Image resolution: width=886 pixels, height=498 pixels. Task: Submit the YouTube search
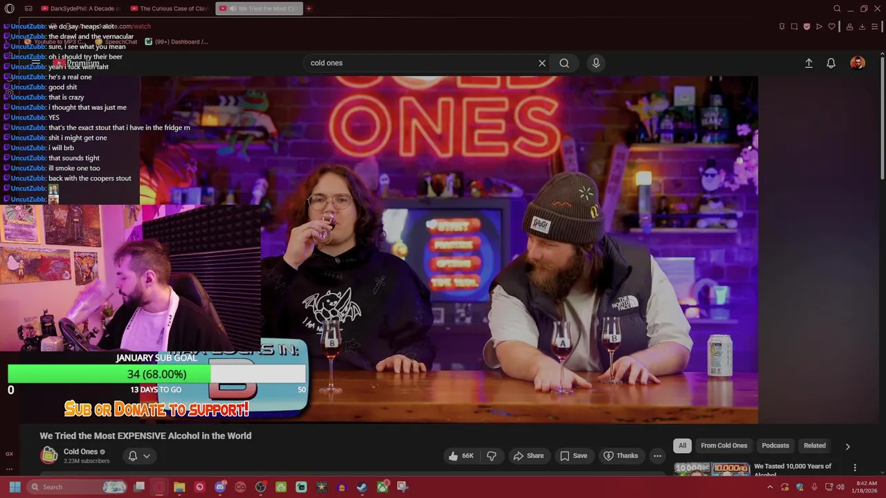click(x=564, y=63)
